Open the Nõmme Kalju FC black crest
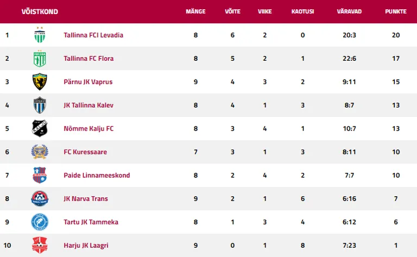This screenshot has width=417, height=257. [40, 128]
